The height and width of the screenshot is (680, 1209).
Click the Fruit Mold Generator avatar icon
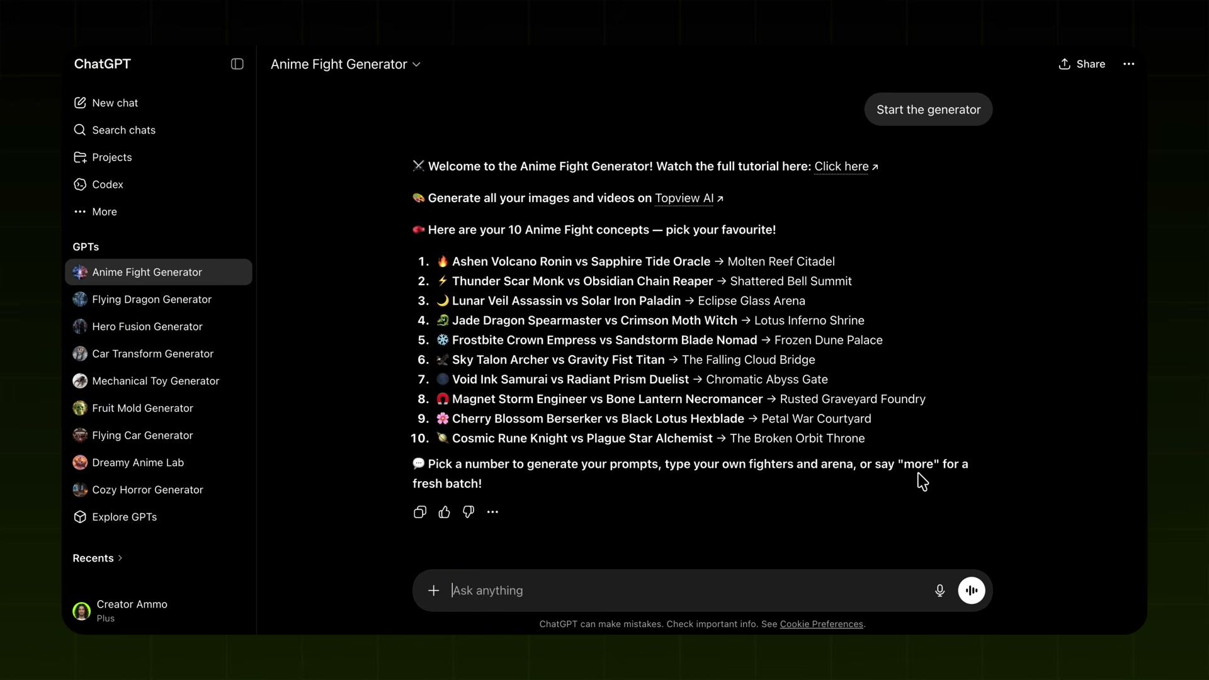pos(80,408)
